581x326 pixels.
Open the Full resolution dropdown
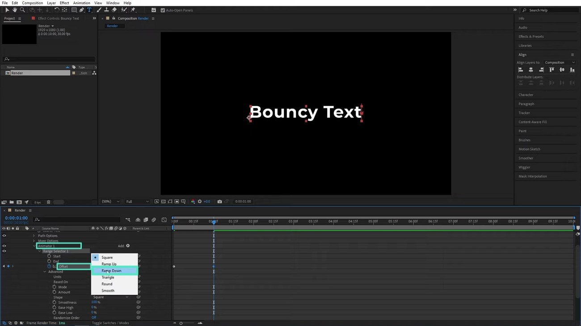pos(137,202)
